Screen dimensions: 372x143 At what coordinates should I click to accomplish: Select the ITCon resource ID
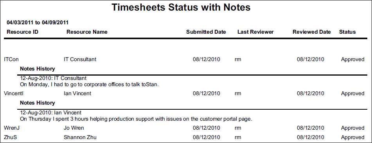pyautogui.click(x=11, y=60)
